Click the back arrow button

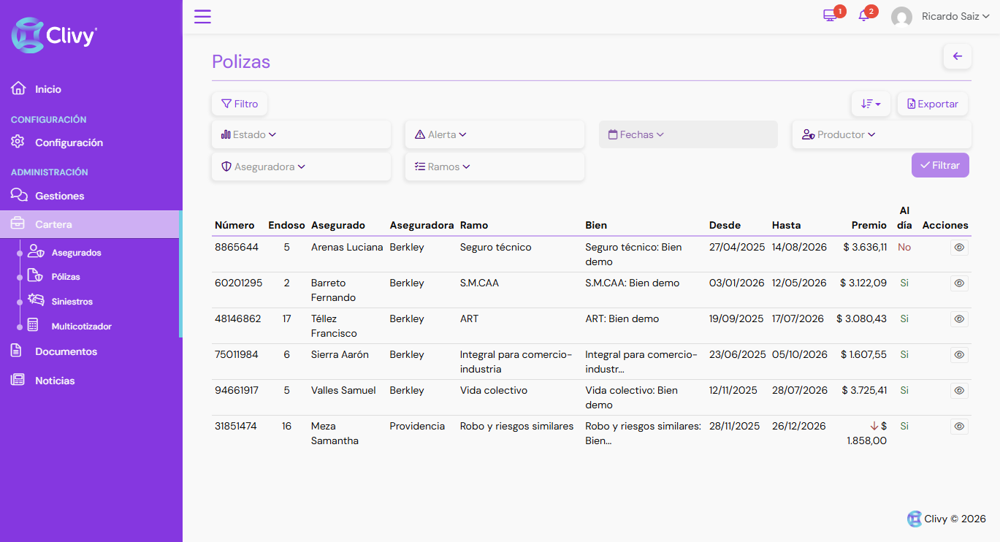pyautogui.click(x=957, y=56)
